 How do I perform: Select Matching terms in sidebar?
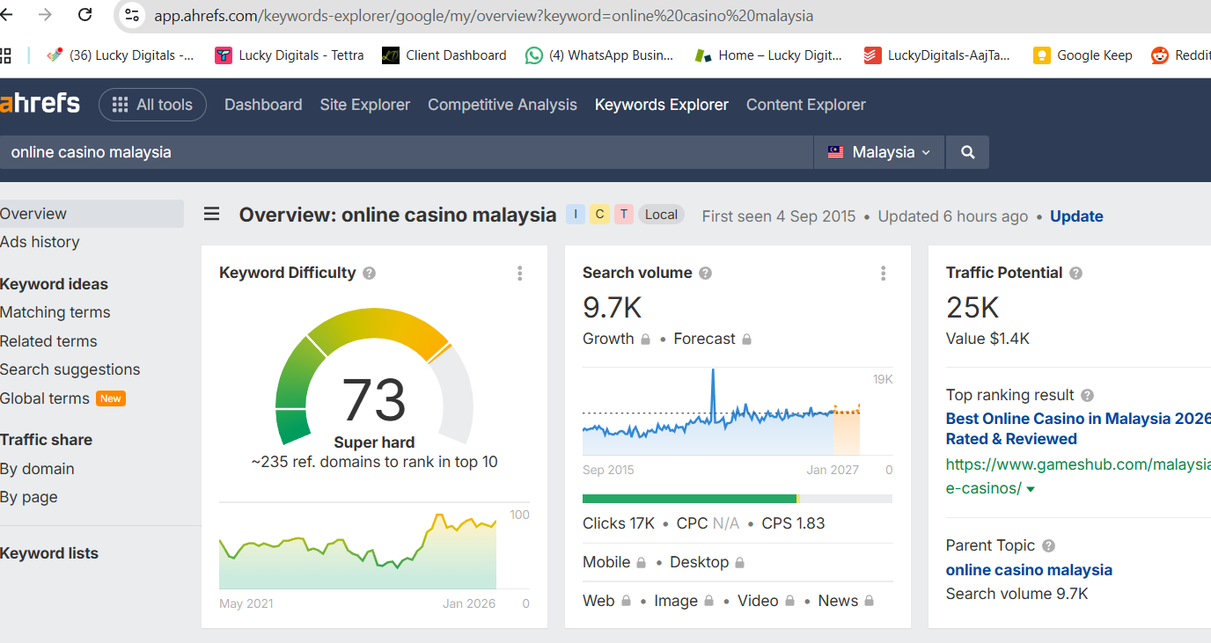55,312
